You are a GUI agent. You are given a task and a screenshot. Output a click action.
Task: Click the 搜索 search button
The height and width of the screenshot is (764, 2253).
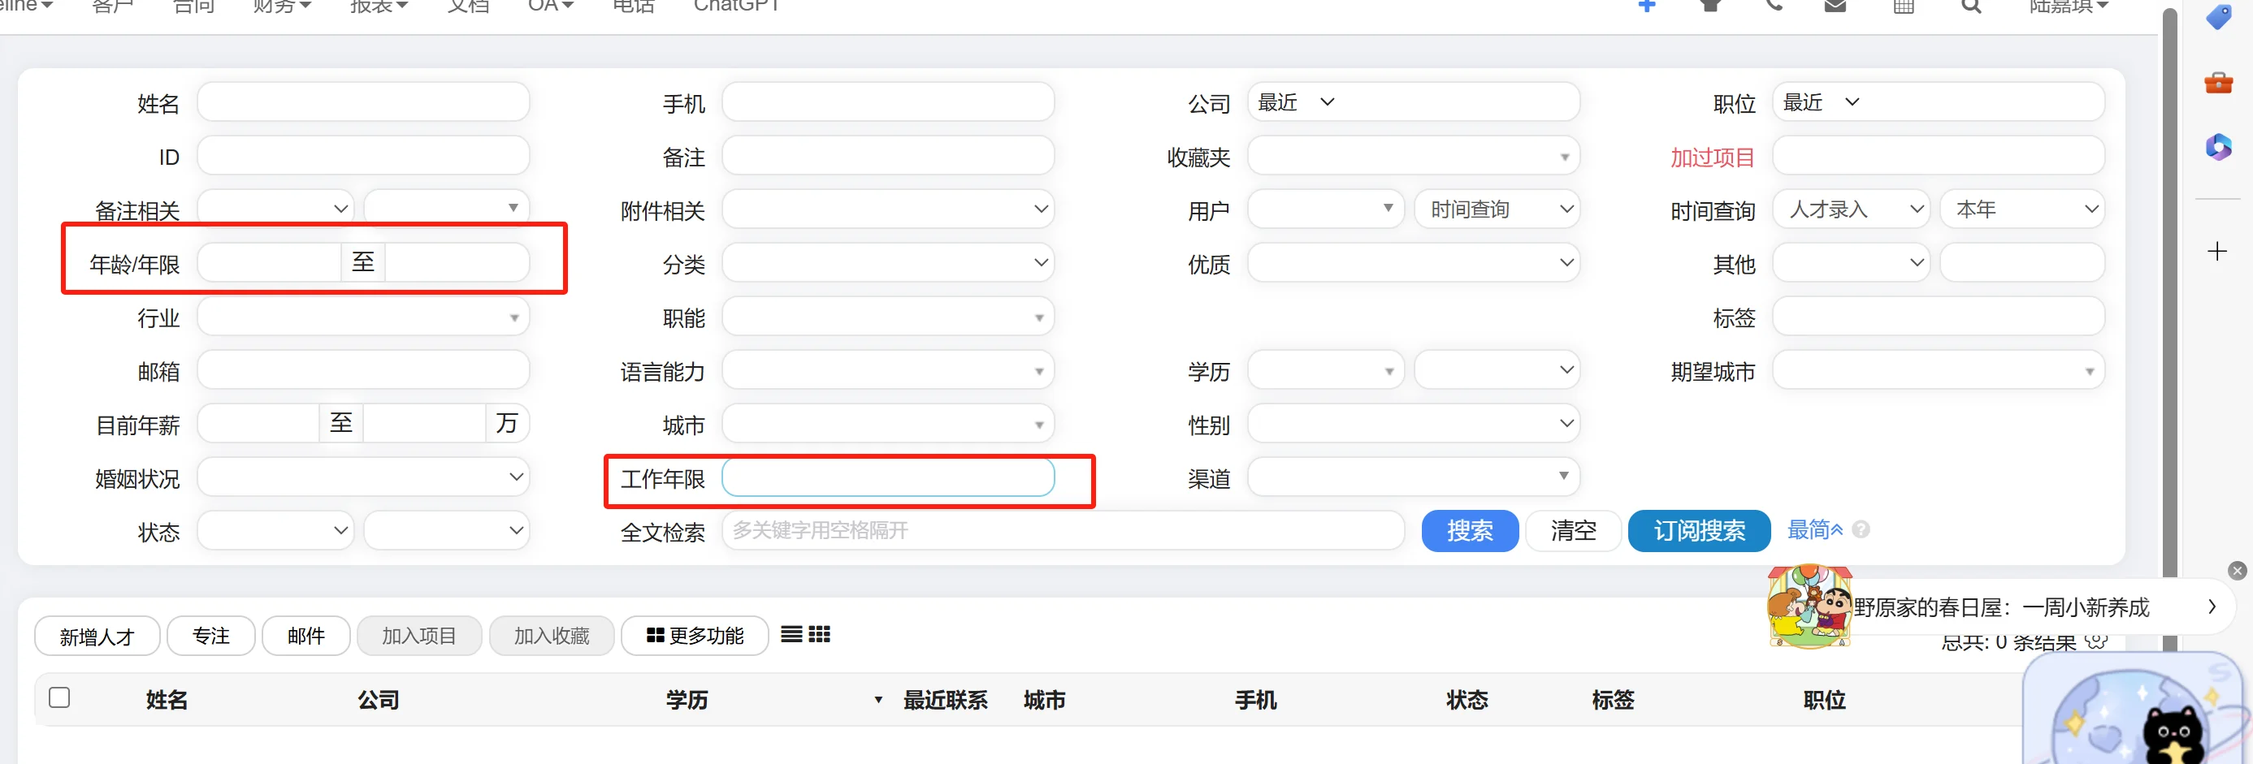(x=1469, y=529)
